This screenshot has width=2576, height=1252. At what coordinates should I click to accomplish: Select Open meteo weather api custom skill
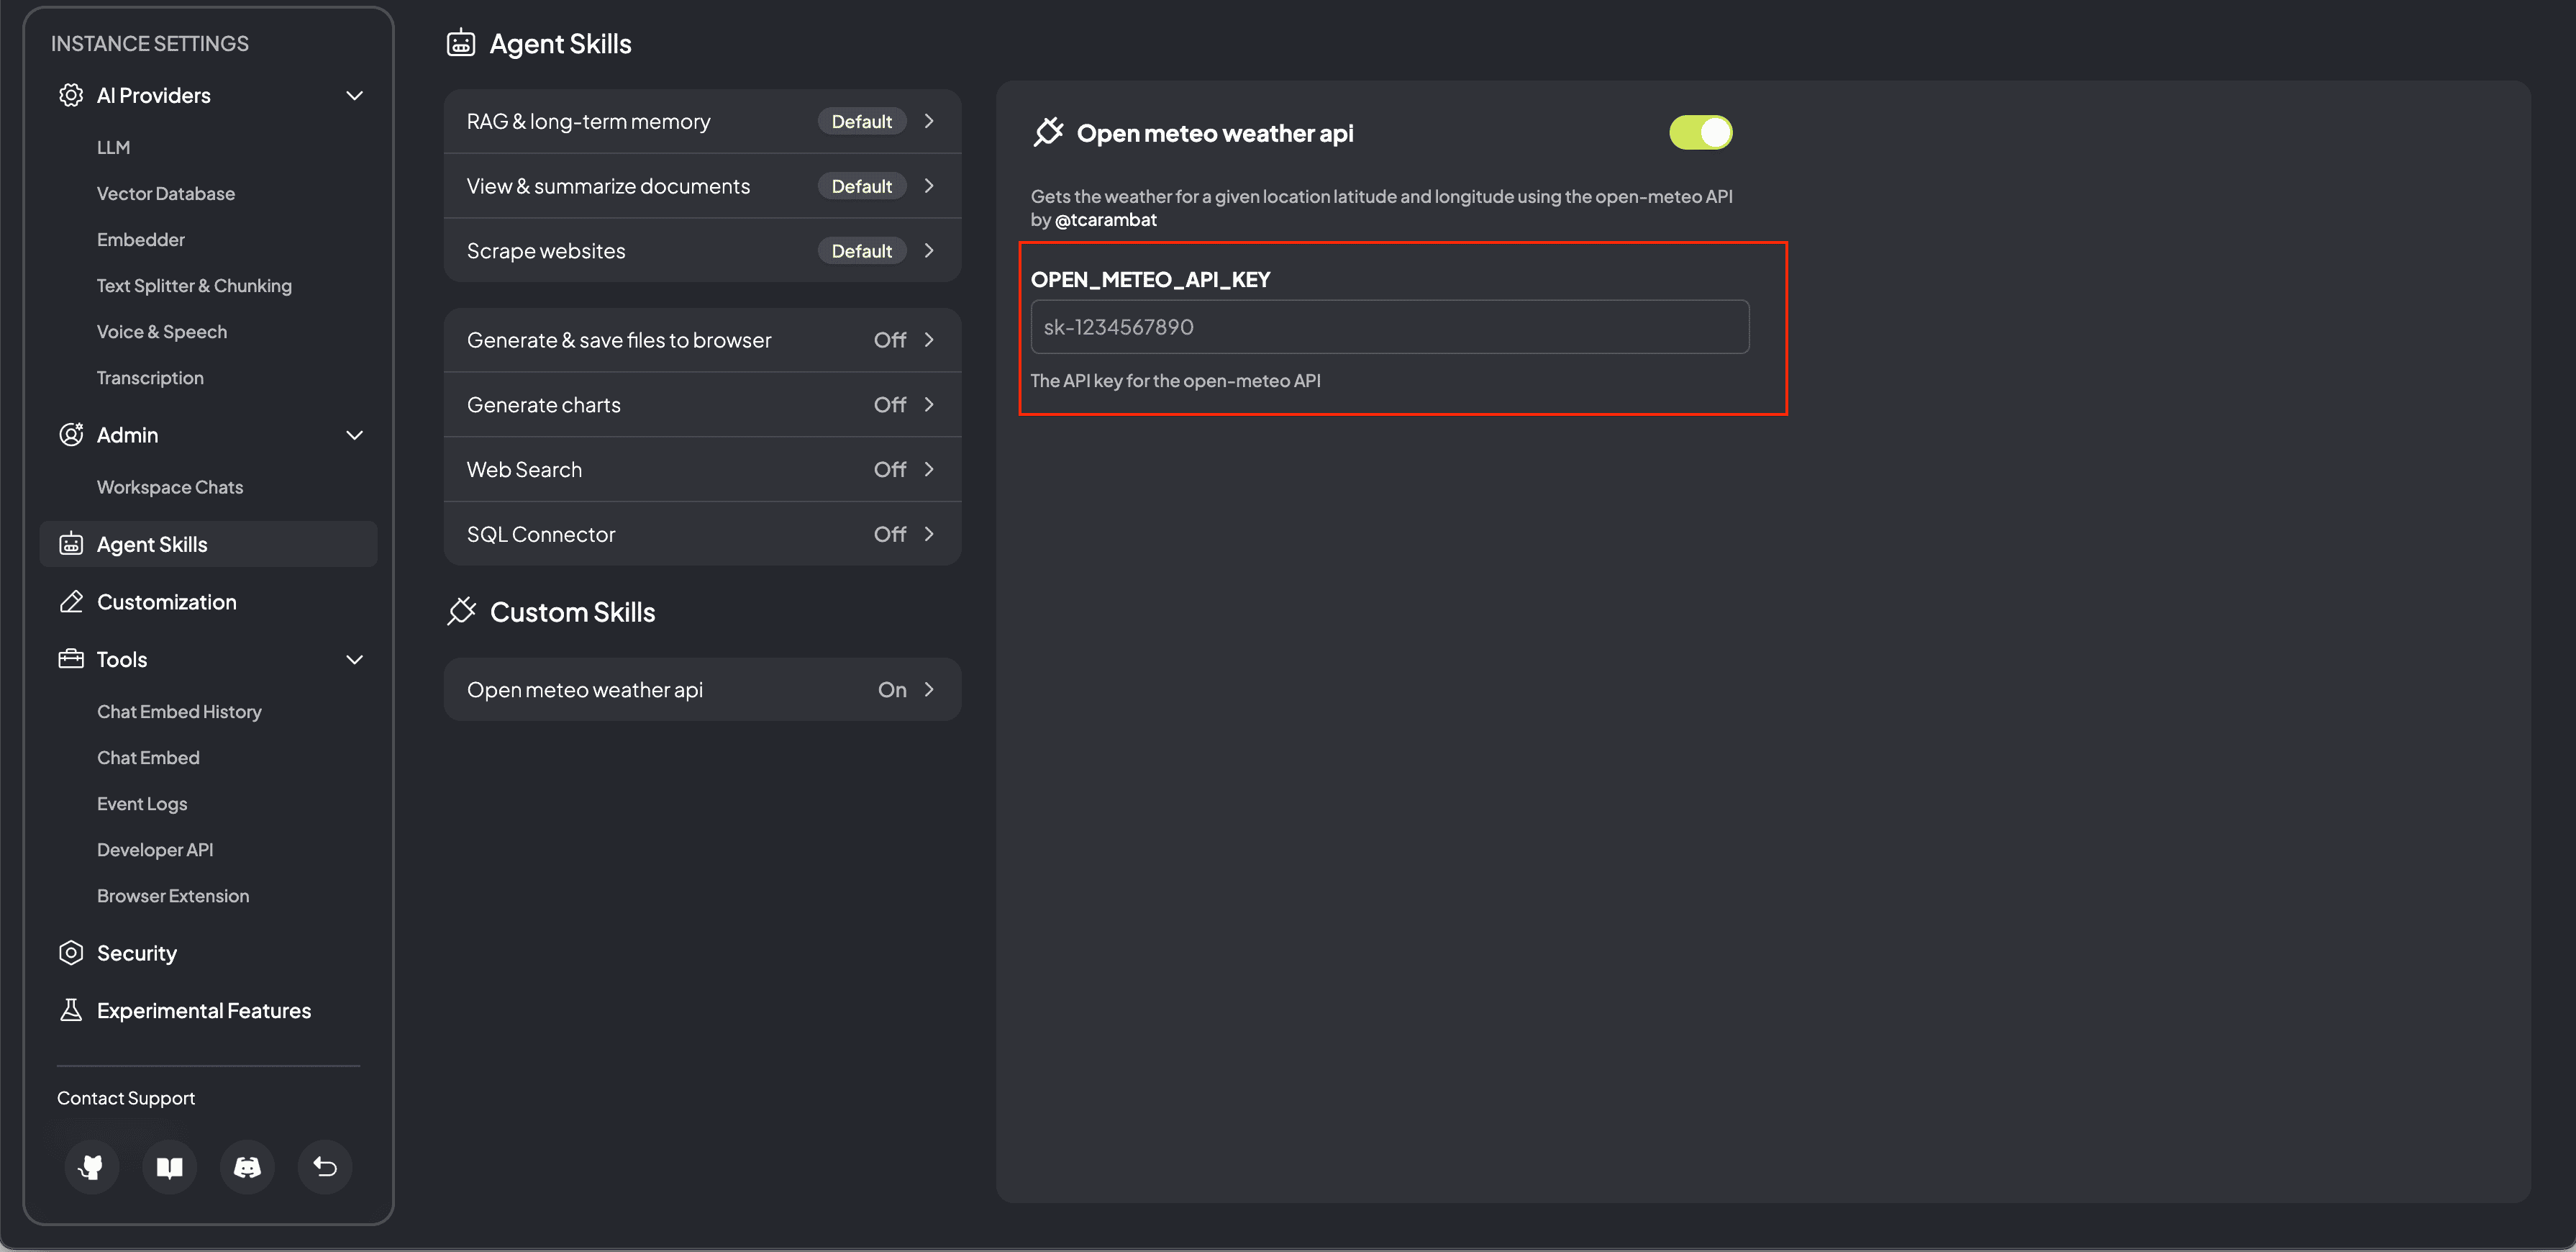(x=702, y=689)
